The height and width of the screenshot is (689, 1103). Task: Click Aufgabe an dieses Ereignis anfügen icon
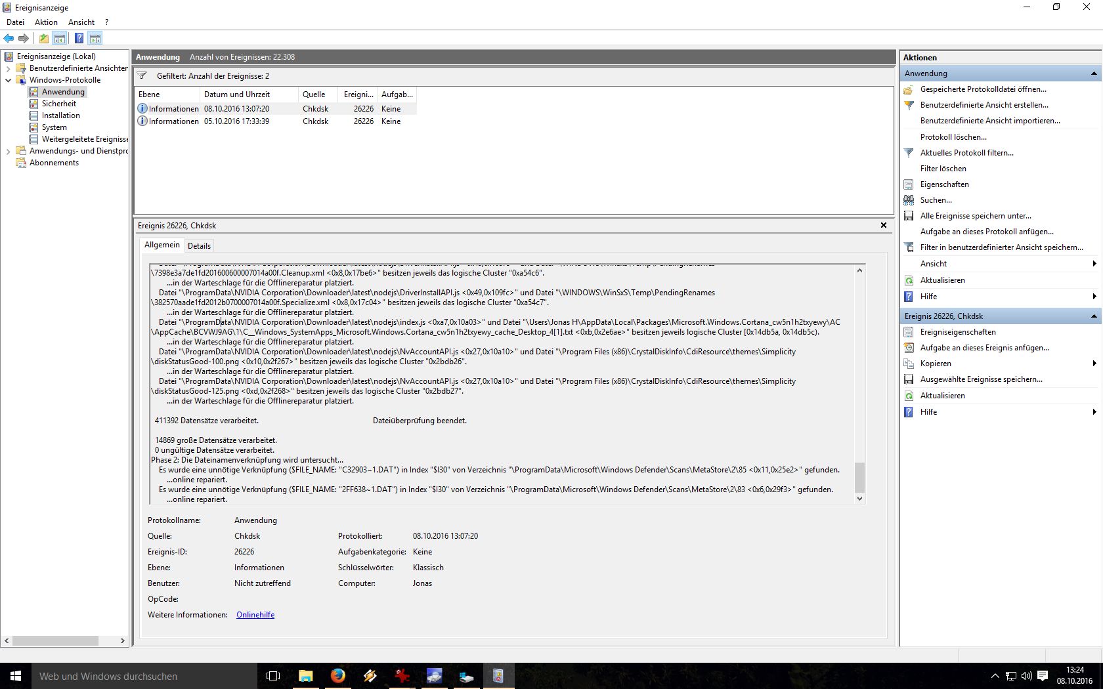pos(909,348)
